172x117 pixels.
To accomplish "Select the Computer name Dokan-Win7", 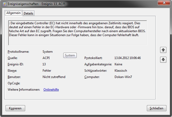I will tap(124, 77).
